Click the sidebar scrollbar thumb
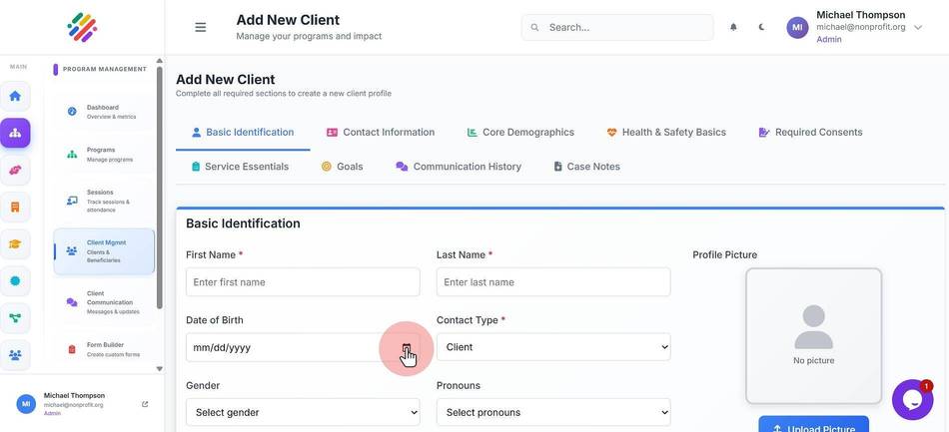 159,188
